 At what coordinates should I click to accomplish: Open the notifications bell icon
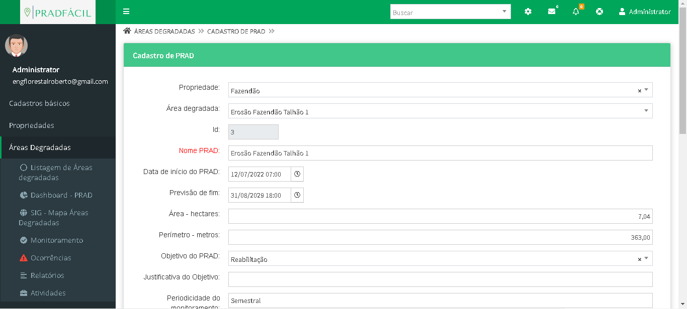576,12
